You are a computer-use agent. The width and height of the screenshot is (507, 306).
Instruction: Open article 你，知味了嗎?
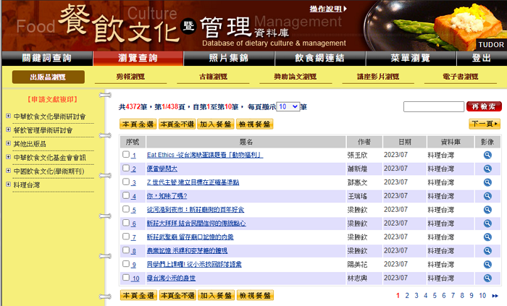(167, 196)
